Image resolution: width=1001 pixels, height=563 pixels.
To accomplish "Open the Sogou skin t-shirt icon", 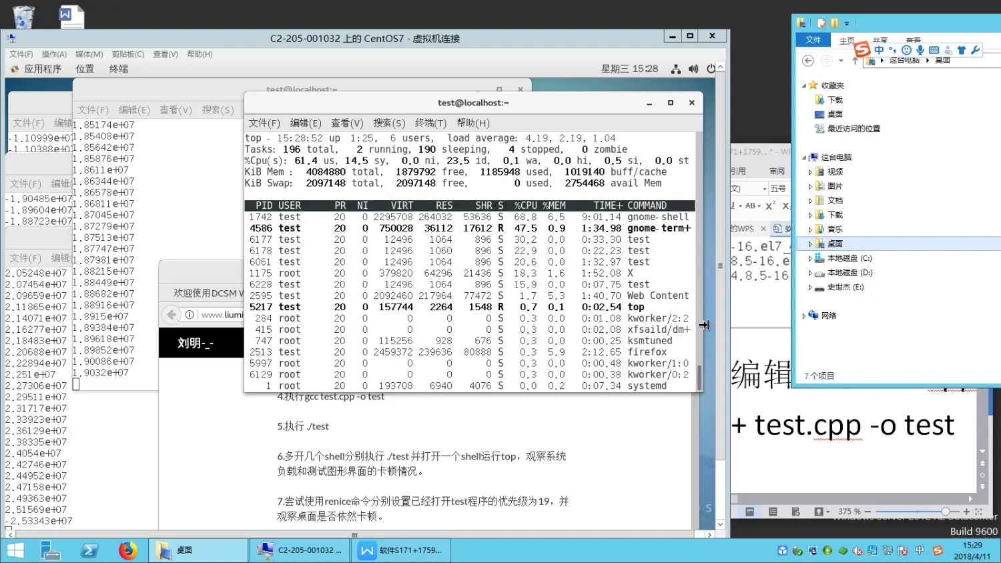I will coord(962,50).
